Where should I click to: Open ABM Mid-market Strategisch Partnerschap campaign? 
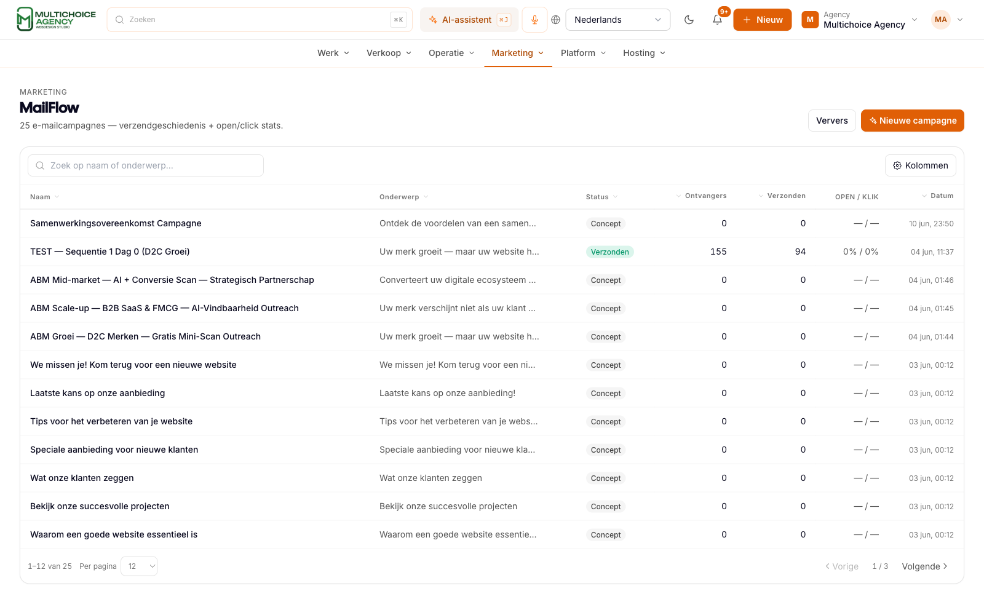click(172, 280)
